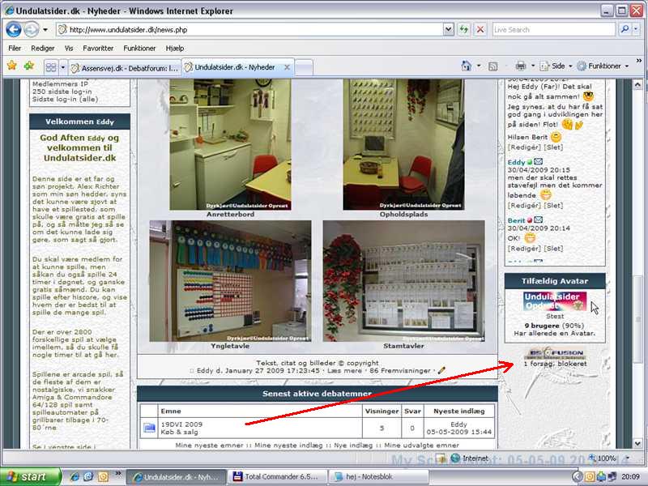Open the Funktioner command bar gear menu
This screenshot has width=648, height=486.
click(603, 66)
